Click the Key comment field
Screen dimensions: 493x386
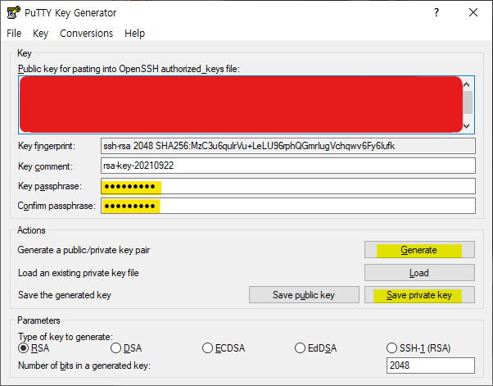click(x=288, y=166)
